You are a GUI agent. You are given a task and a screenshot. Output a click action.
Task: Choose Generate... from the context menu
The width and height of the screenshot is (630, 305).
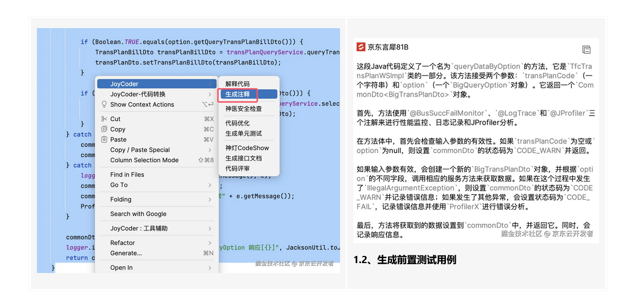click(157, 253)
